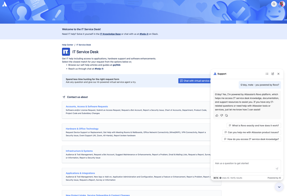Screen dimensions: 287x196
Task: Close the Support chat panel
Action: pyautogui.click(x=278, y=74)
